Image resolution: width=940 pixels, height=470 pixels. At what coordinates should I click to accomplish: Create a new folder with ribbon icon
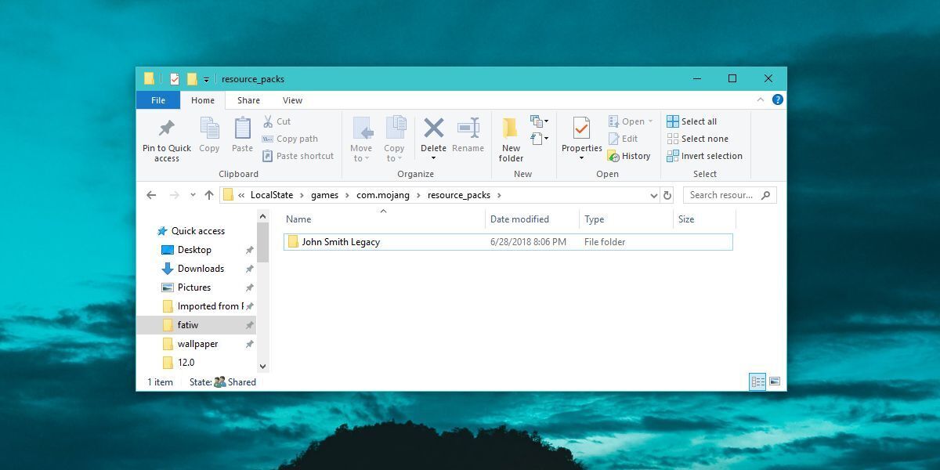pos(510,135)
